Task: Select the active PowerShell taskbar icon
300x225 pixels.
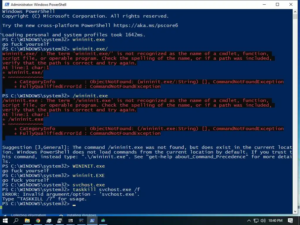Action: (x=92, y=221)
